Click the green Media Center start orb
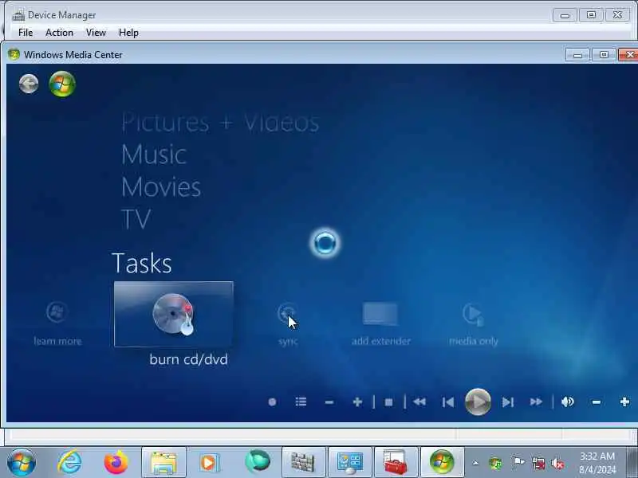This screenshot has height=478, width=638. (62, 84)
